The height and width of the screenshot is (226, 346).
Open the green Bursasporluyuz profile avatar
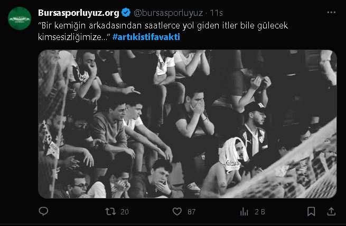coord(20,18)
